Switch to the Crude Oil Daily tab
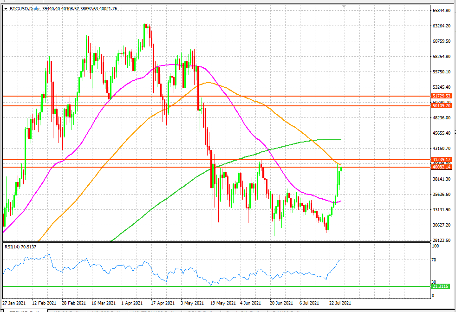Image resolution: width=456 pixels, height=312 pixels. (241, 310)
